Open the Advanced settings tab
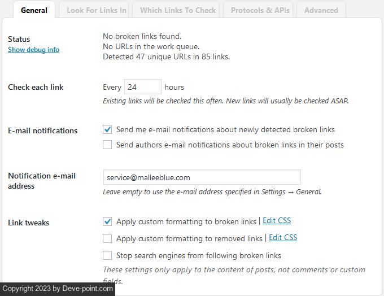The image size is (384, 296). click(x=321, y=10)
